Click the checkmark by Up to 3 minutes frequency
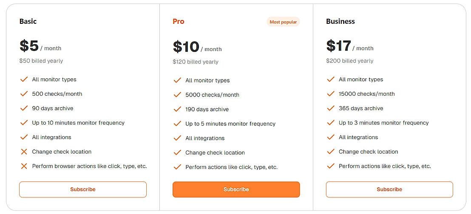 tap(331, 123)
